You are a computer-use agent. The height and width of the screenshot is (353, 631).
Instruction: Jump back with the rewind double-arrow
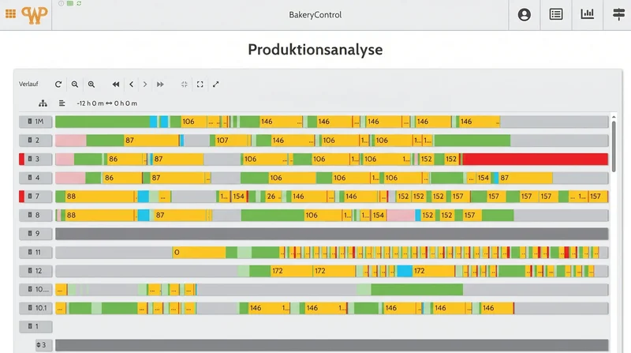pos(116,84)
